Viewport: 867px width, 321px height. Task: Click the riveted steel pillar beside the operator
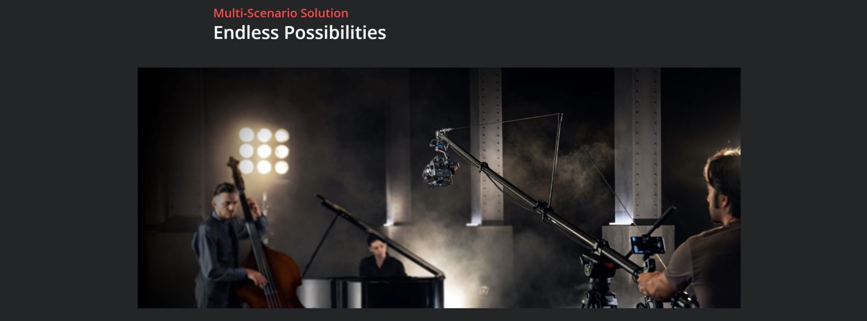[x=638, y=145]
